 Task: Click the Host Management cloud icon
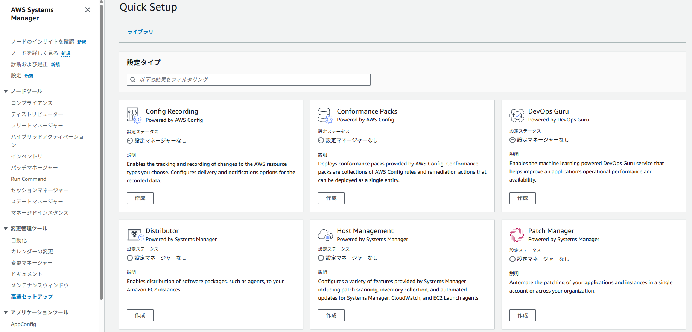(x=325, y=235)
